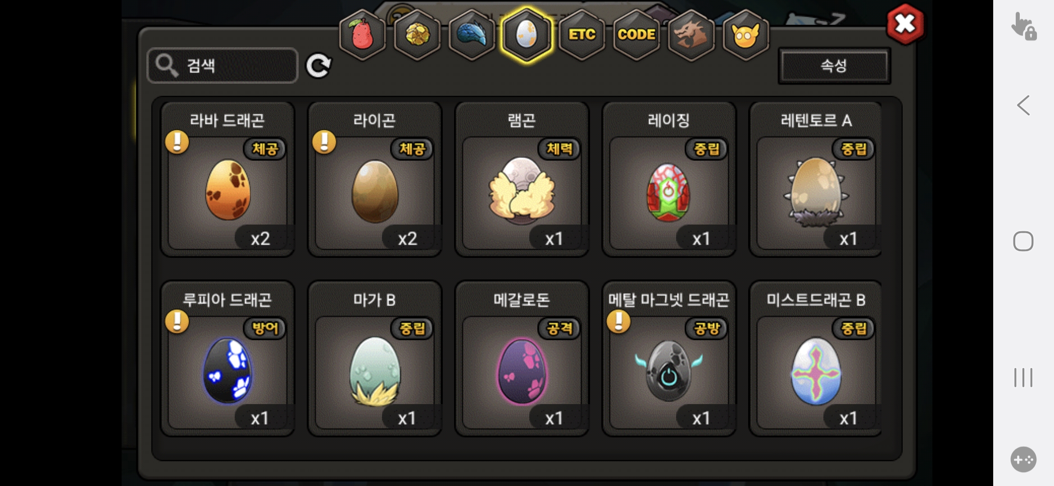Switch to the ETC tab
Image resolution: width=1054 pixels, height=486 pixels.
[x=582, y=35]
